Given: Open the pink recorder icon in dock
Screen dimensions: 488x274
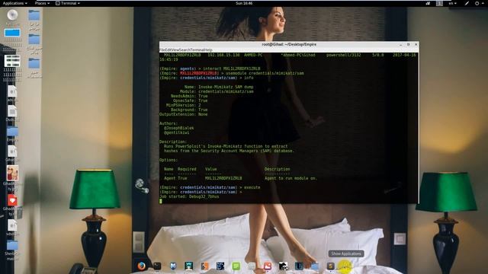Looking at the screenshot, I should (x=268, y=266).
